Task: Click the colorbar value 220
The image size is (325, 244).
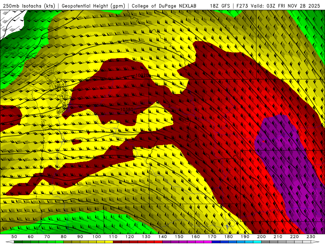Action: [294, 237]
